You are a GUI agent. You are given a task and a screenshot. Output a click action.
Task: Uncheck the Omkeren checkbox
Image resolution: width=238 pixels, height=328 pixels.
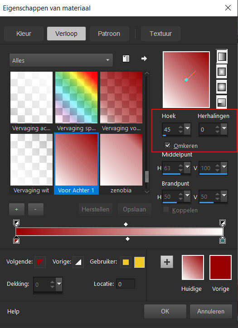(x=168, y=145)
